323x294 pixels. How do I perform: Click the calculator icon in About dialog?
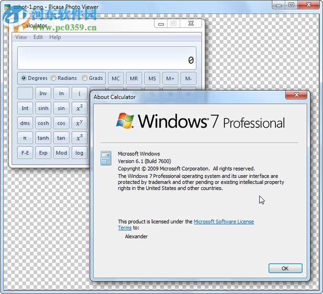[106, 158]
